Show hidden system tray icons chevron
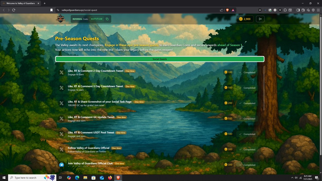This screenshot has height=181, width=322. click(x=292, y=178)
